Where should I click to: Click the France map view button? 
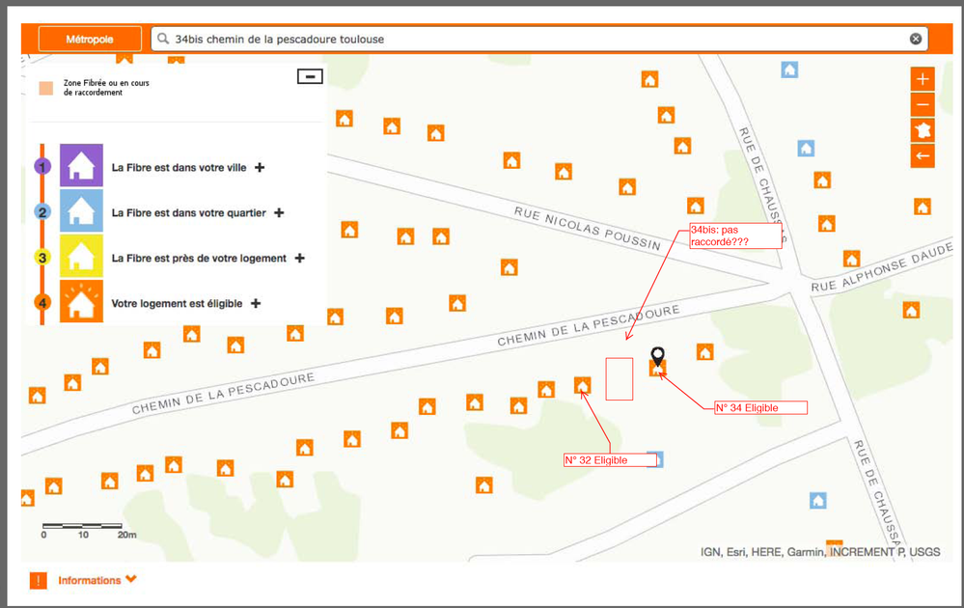pyautogui.click(x=923, y=130)
